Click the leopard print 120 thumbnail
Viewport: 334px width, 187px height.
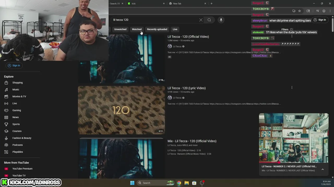pos(121,110)
